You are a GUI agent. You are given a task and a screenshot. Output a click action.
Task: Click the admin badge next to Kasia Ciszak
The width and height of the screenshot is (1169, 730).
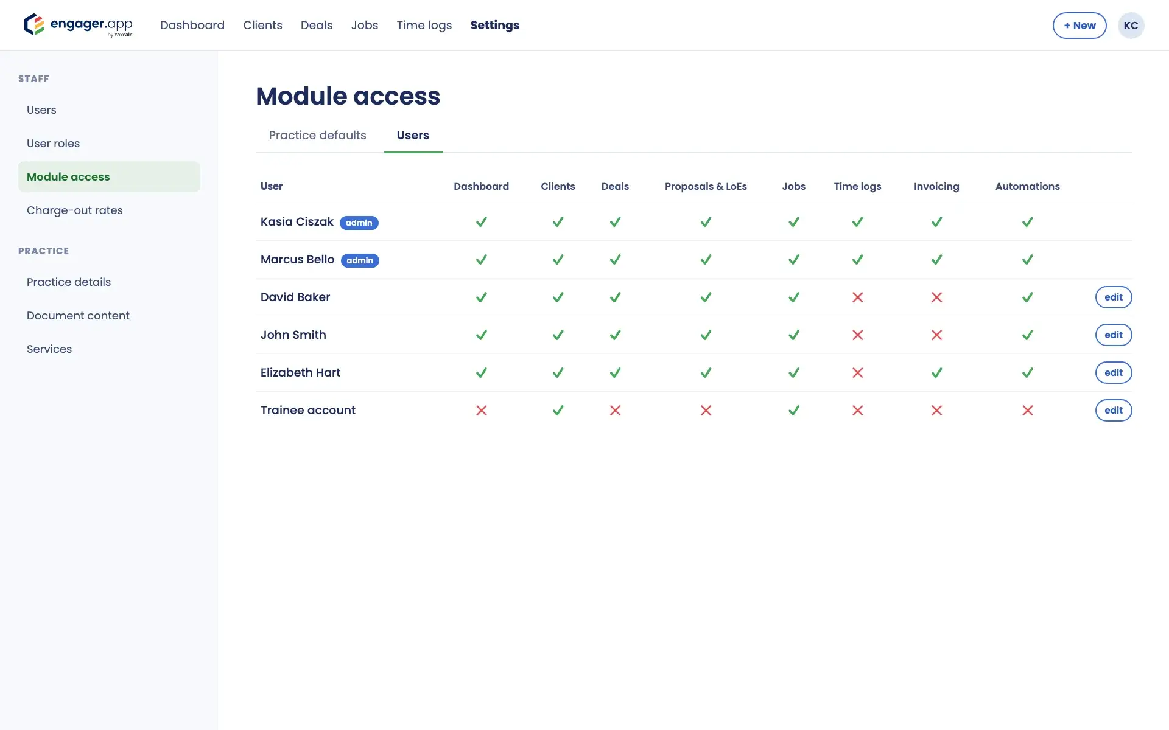click(359, 223)
